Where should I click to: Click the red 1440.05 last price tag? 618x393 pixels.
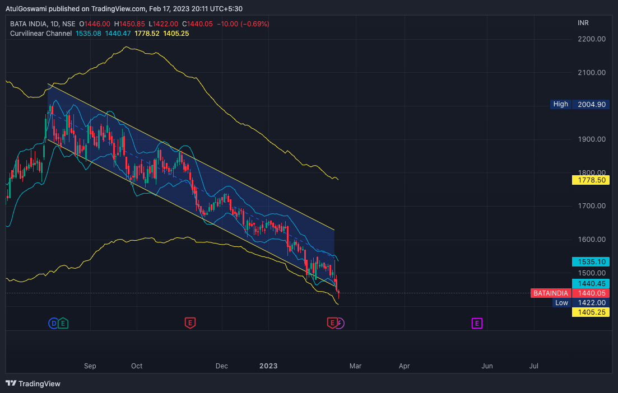591,293
